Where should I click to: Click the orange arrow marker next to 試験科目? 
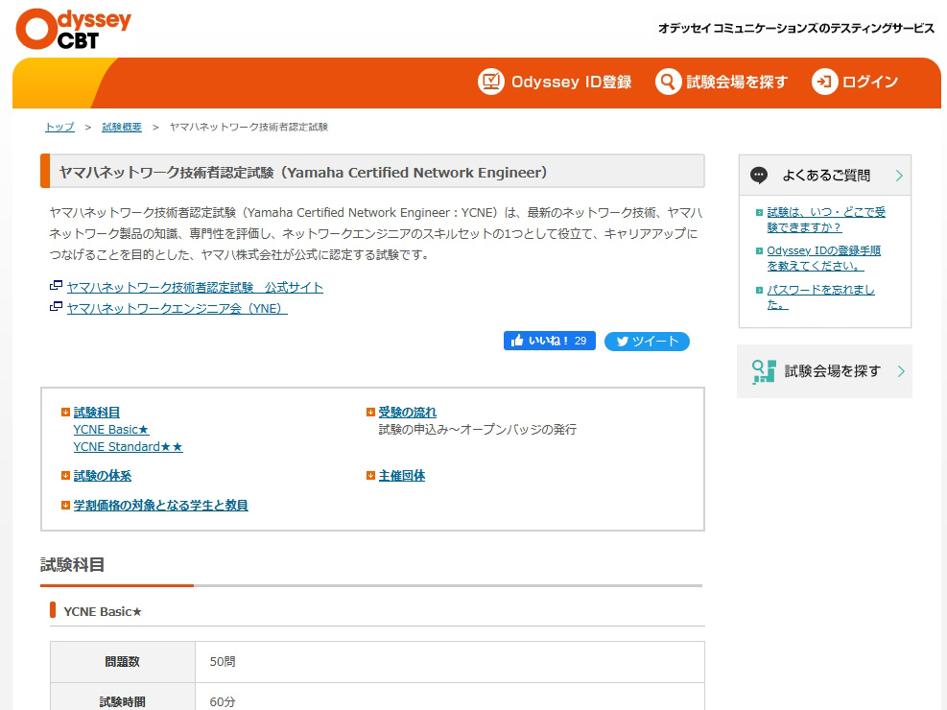(67, 411)
